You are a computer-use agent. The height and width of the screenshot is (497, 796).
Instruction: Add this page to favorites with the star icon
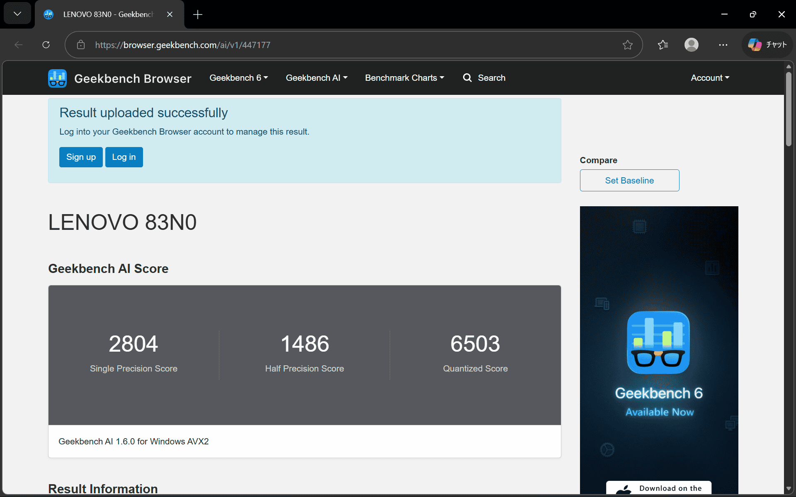click(627, 45)
